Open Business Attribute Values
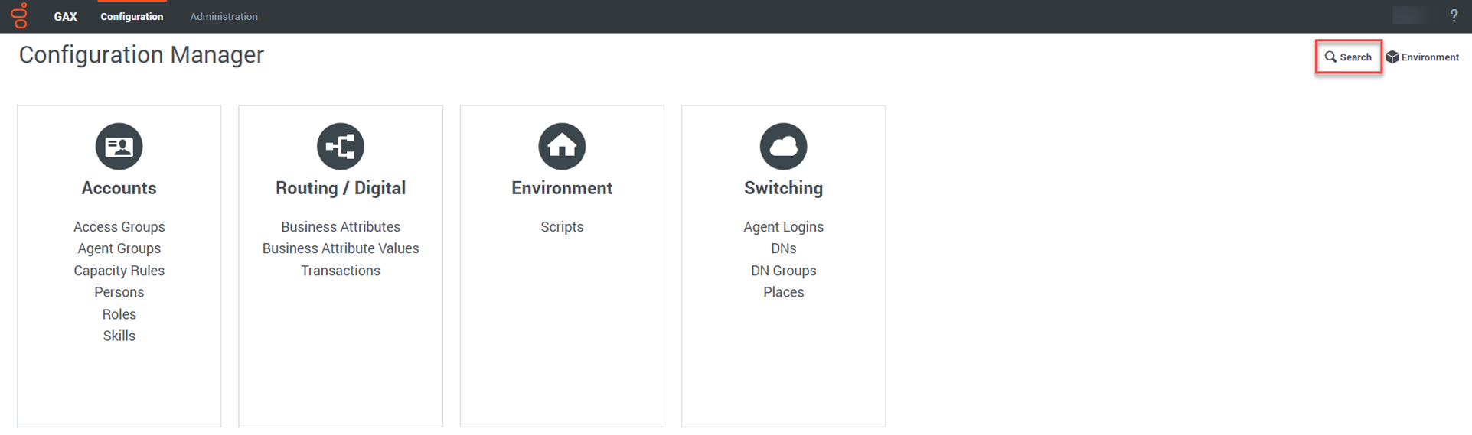Screen dimensions: 1472x435 pyautogui.click(x=341, y=248)
